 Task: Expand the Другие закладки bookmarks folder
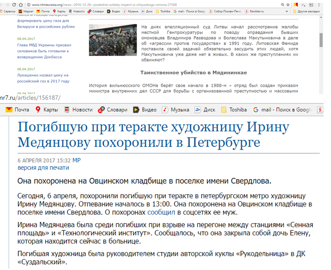[306, 11]
